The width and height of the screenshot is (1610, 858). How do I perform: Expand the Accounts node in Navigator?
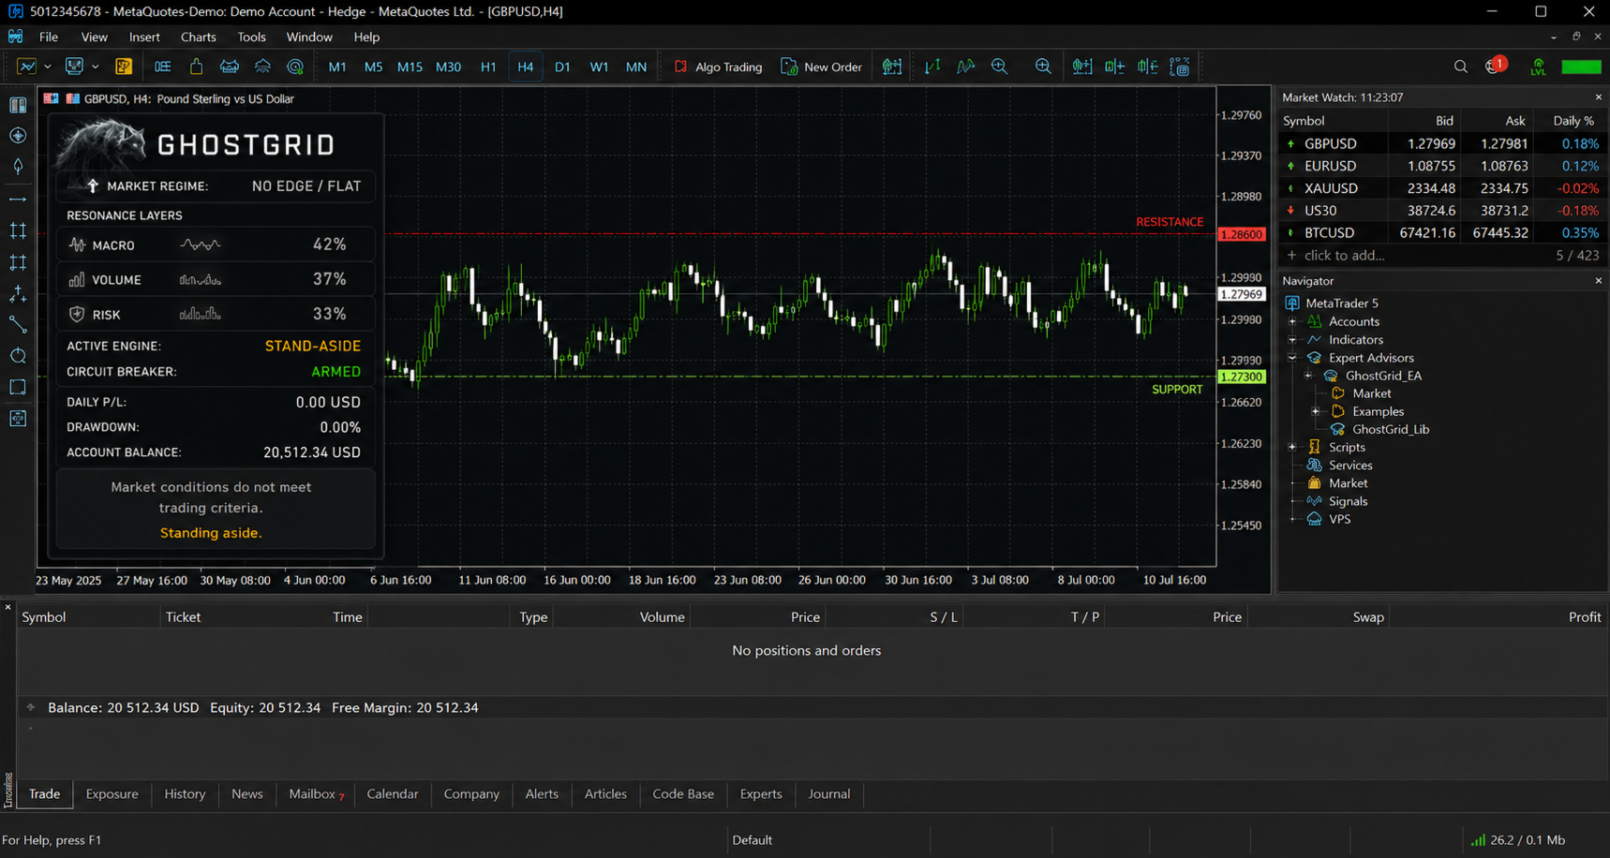click(x=1292, y=321)
